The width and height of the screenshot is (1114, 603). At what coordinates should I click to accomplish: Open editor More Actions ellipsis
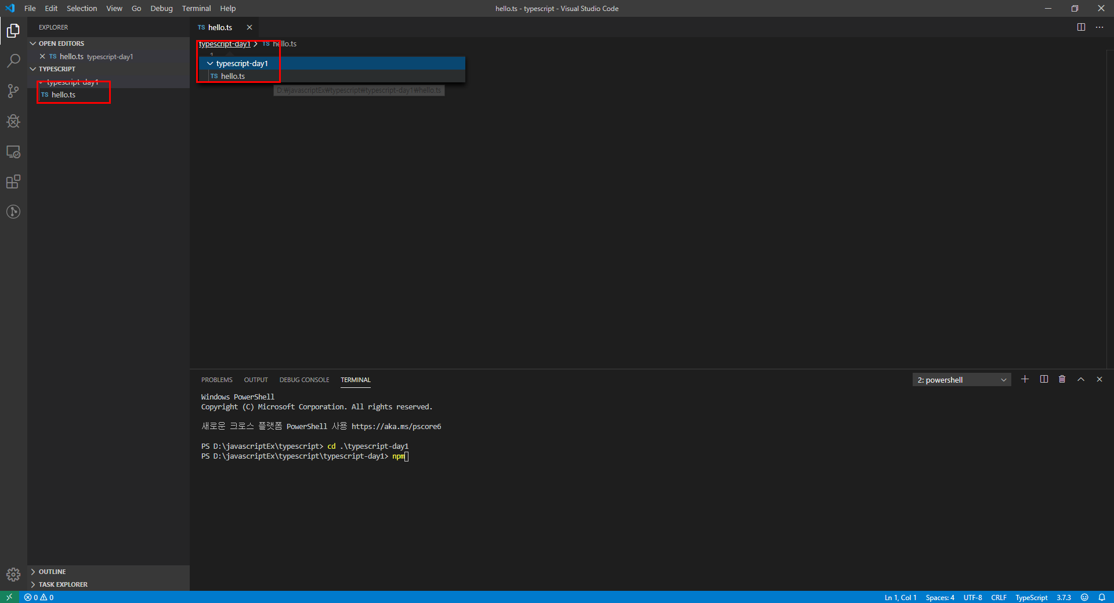tap(1099, 27)
